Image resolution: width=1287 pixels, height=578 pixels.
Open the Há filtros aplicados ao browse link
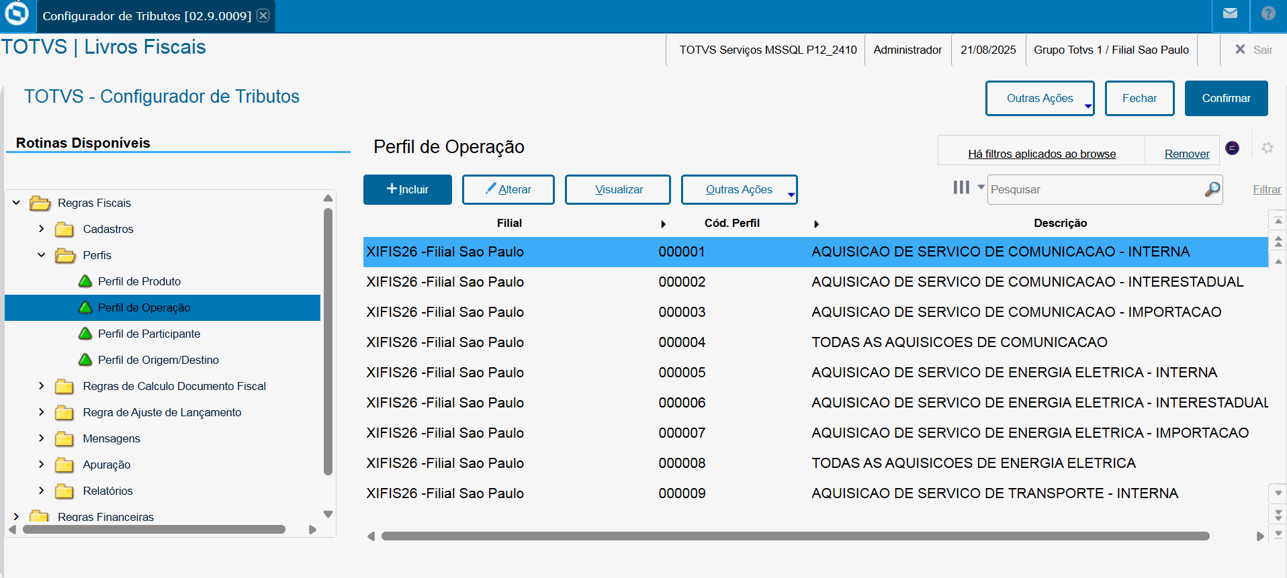1042,154
